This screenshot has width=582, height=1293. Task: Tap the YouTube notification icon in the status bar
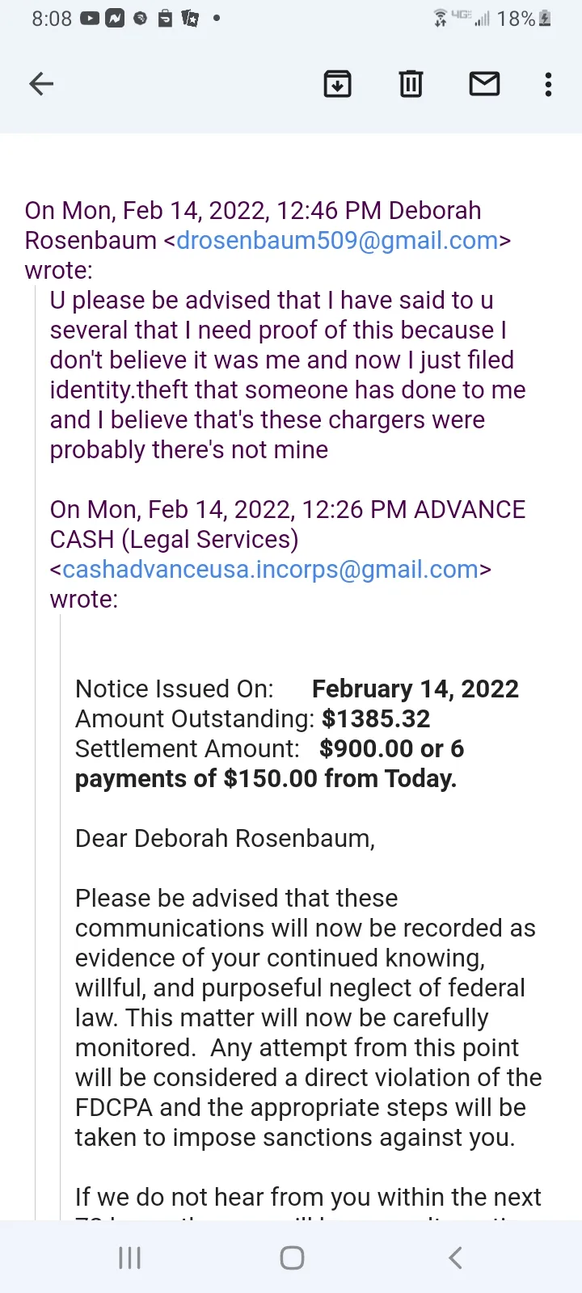point(89,18)
